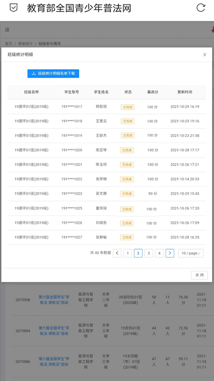Toggle the sidebar menu collapse icon
The height and width of the screenshot is (381, 214).
point(7,30)
